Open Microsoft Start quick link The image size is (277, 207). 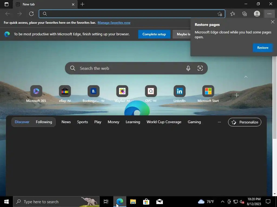[208, 94]
